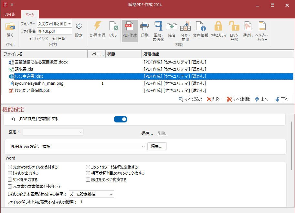The image size is (295, 213).
Task: Open the 分割・抽出 split tool
Action: click(x=185, y=29)
